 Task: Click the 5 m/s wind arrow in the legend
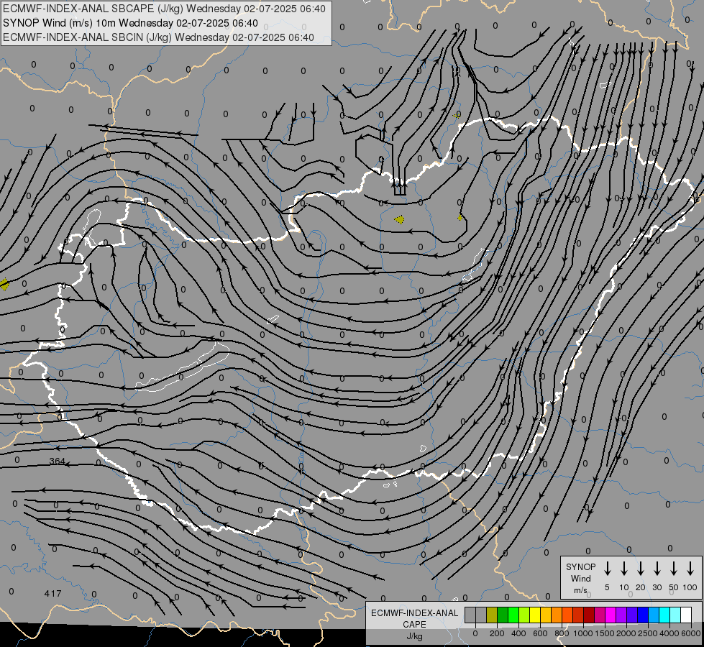[608, 568]
